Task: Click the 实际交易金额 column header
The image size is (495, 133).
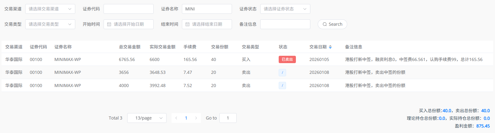Action: click(163, 47)
